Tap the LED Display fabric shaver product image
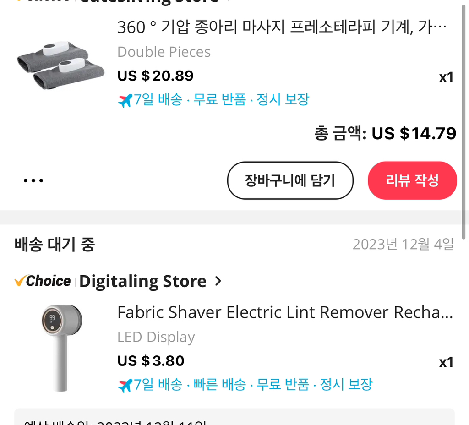This screenshot has height=425, width=469. click(60, 347)
